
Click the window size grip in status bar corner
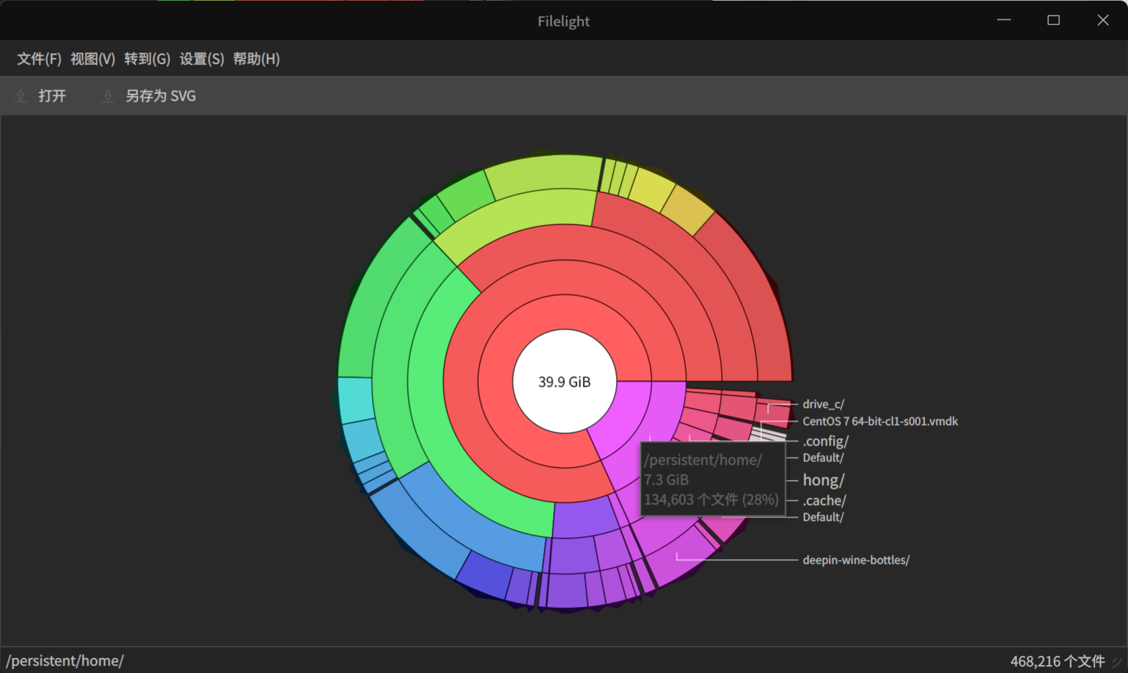click(x=1118, y=662)
